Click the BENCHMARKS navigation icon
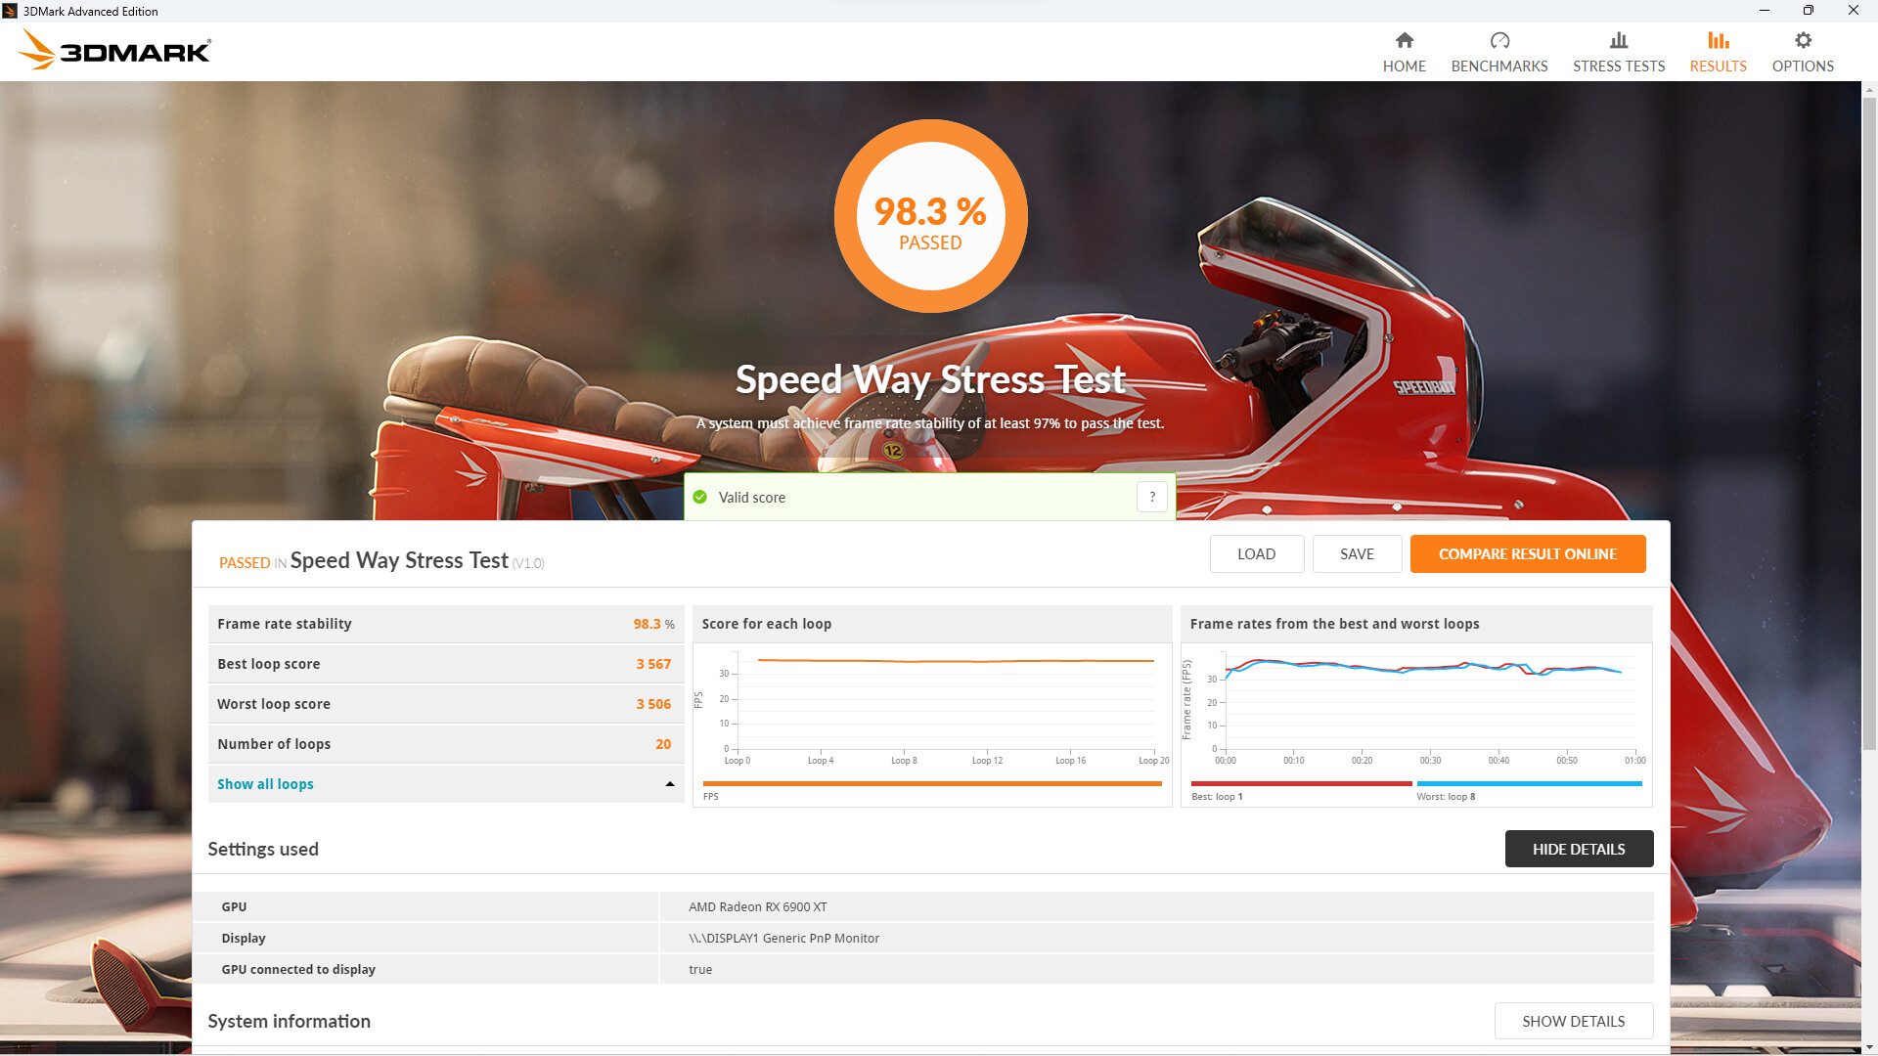The height and width of the screenshot is (1056, 1878). (1498, 40)
